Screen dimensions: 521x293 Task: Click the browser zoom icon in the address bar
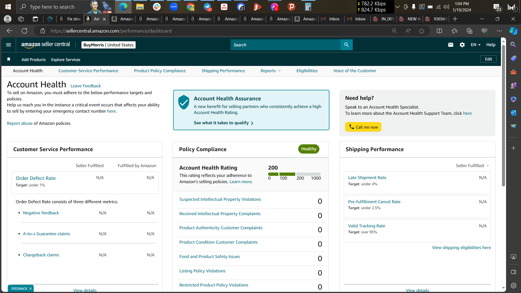(x=395, y=31)
